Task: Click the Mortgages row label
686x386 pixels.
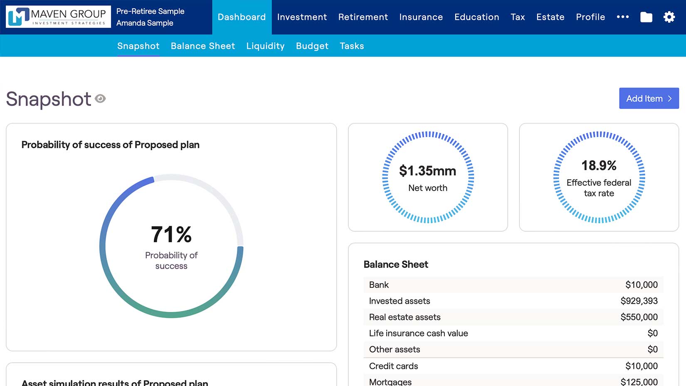Action: click(390, 382)
